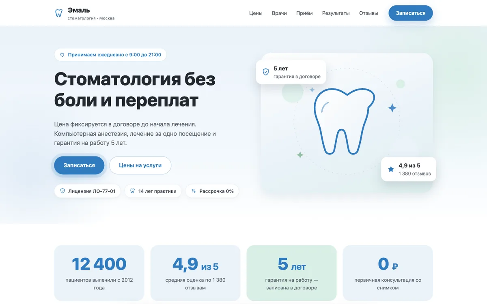Viewport: 487px width, 304px height.
Task: Go to Врачи section in navigation
Action: pos(279,13)
